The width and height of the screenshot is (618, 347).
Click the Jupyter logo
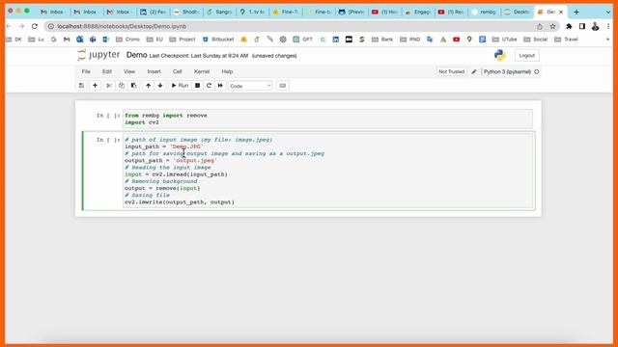(98, 55)
